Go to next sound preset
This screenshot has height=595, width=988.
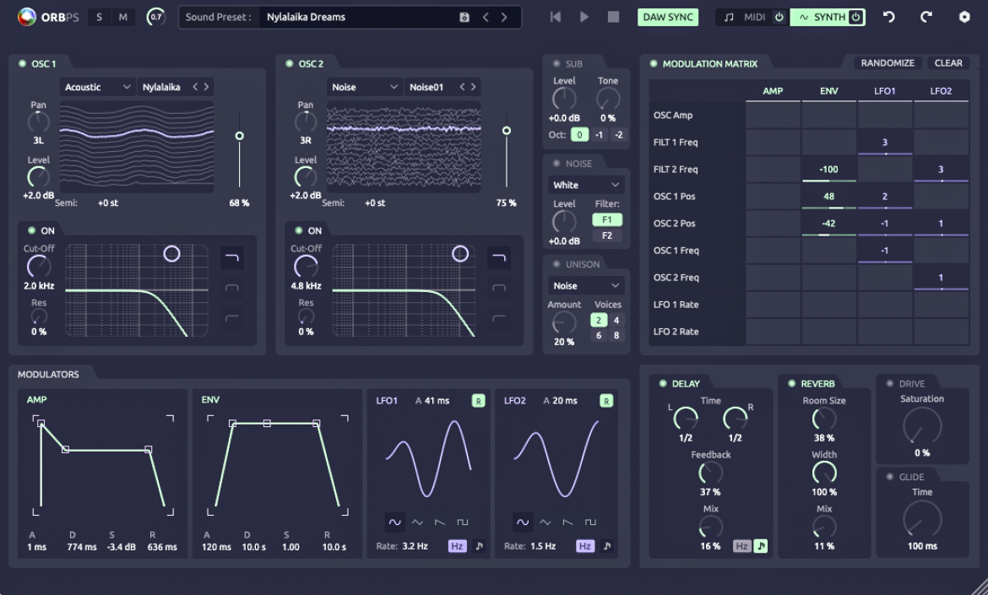click(504, 17)
